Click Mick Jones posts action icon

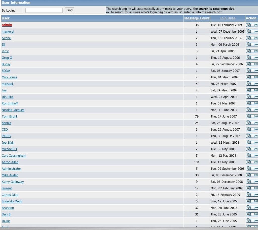click(x=252, y=77)
